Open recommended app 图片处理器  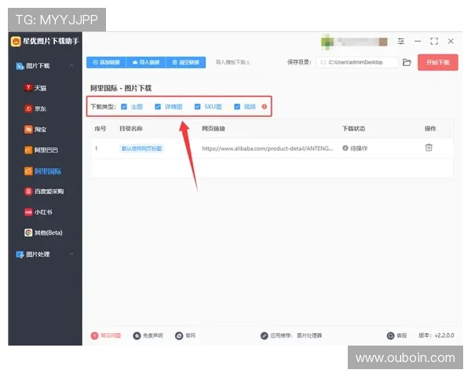309,335
